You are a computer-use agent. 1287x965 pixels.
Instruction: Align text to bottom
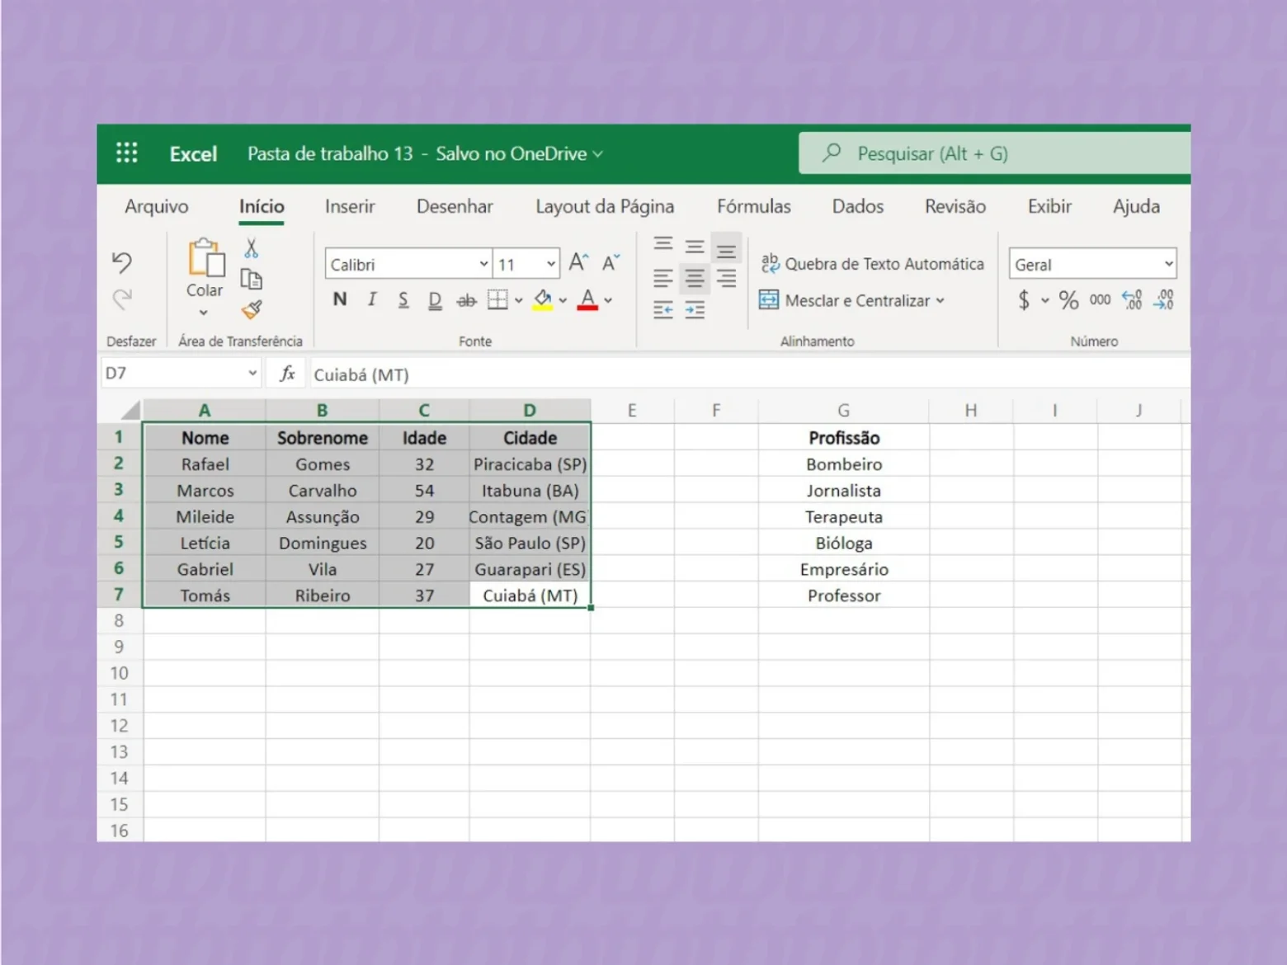[726, 247]
